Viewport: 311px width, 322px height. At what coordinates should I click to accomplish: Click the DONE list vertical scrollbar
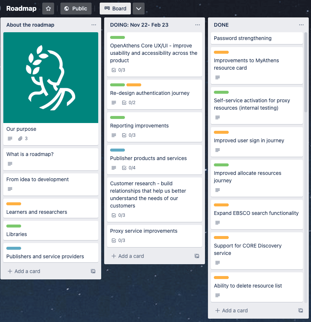coord(306,72)
